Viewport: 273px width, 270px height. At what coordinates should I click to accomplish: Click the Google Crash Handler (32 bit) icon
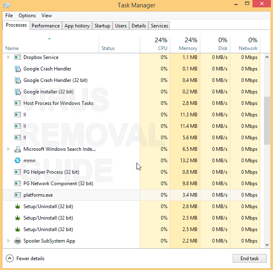(x=18, y=80)
